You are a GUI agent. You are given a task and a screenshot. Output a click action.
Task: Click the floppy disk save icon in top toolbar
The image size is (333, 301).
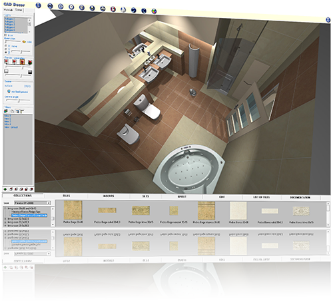(92, 8)
